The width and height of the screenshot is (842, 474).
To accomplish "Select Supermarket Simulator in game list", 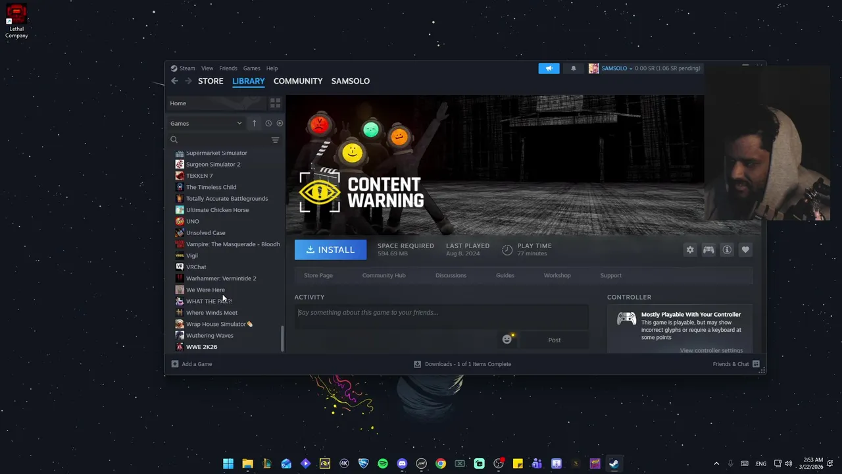I will 216,153.
